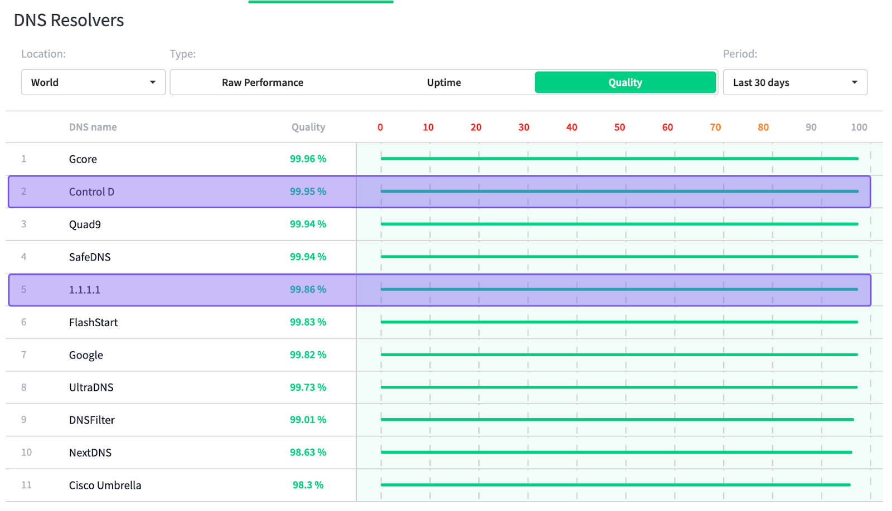The height and width of the screenshot is (511, 892).
Task: Select the UltraDNS resolver name
Action: [x=91, y=387]
